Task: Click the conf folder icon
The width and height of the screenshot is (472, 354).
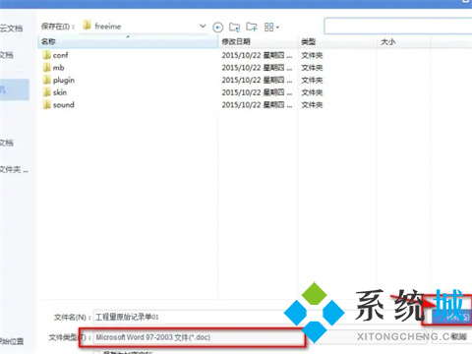Action: (46, 55)
